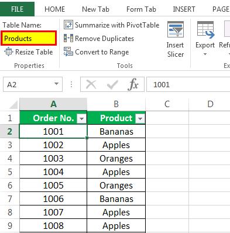Select column A header
This screenshot has width=230, height=233.
(53, 104)
